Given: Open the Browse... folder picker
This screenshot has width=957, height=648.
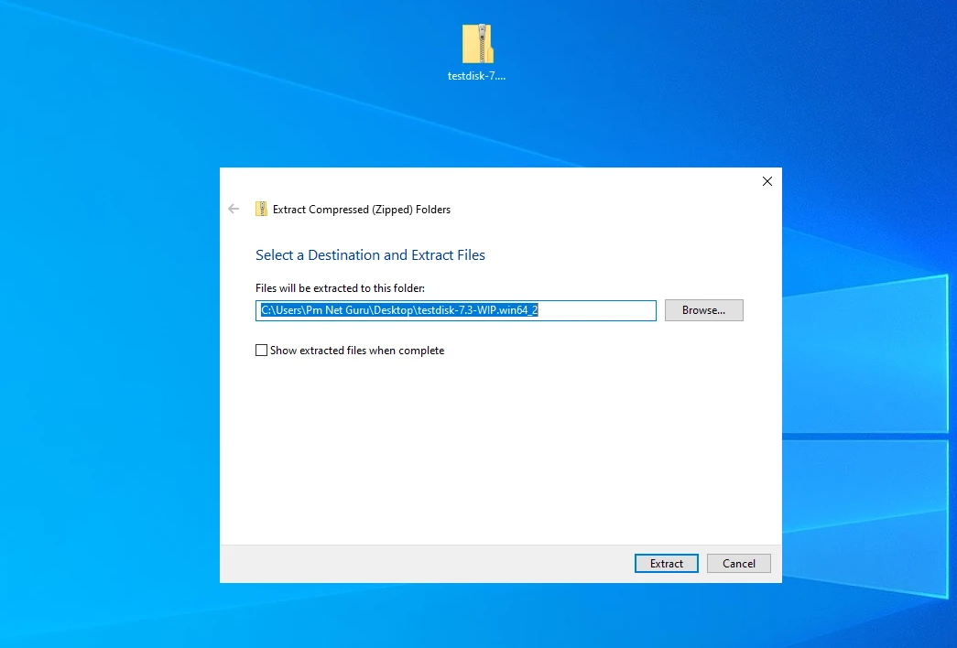Looking at the screenshot, I should [x=703, y=310].
